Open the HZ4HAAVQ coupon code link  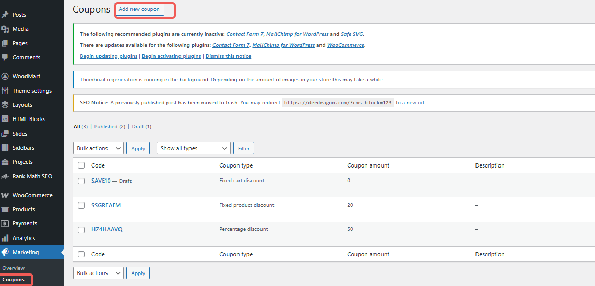pos(106,229)
